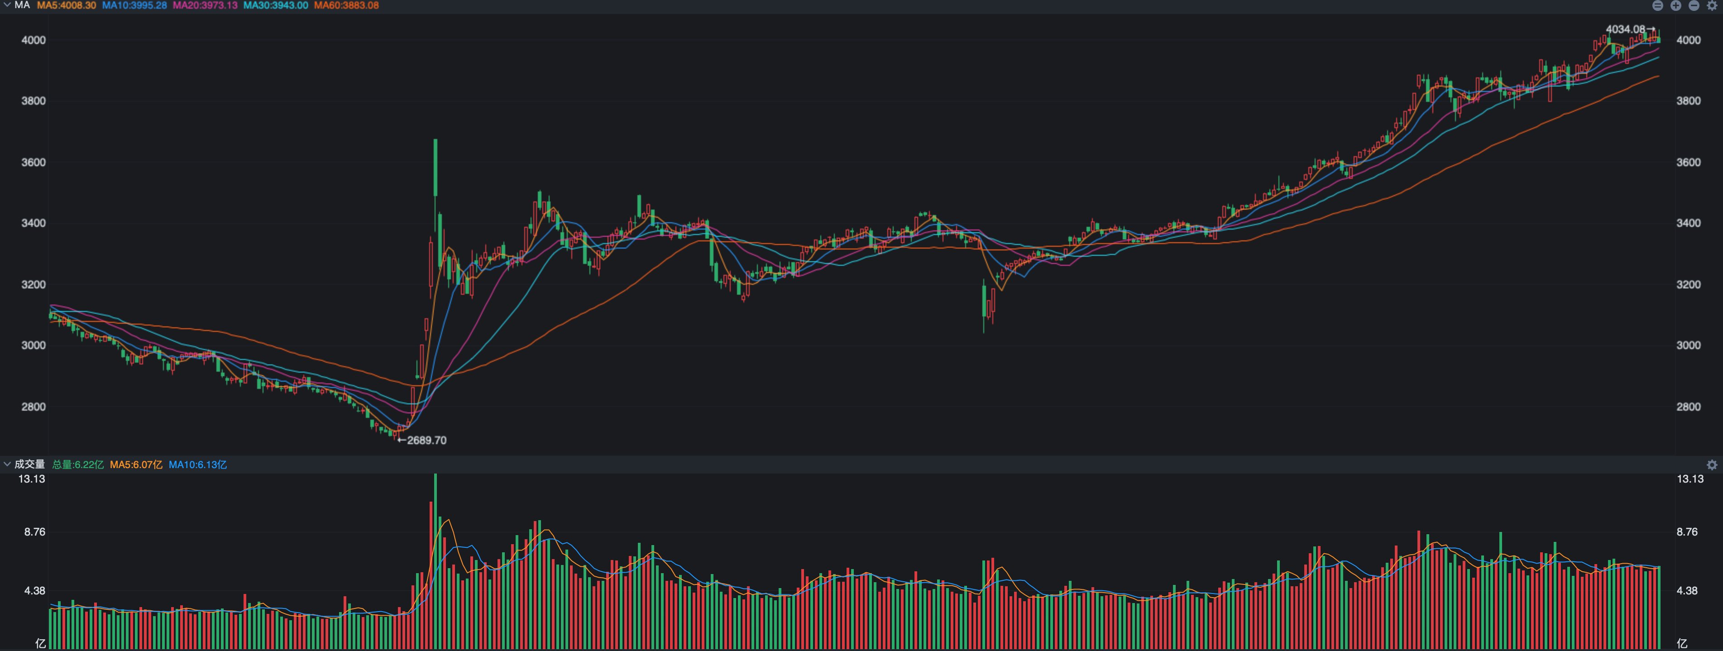The height and width of the screenshot is (651, 1723).
Task: Click the 2689.70 low price marker
Action: (426, 440)
